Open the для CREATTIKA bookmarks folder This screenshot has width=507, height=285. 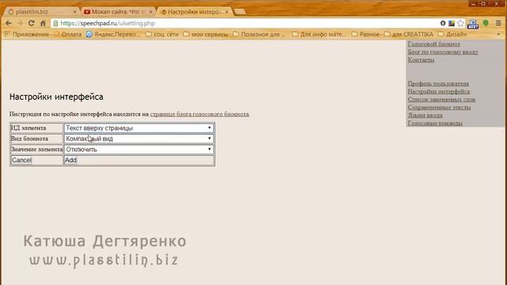click(409, 34)
